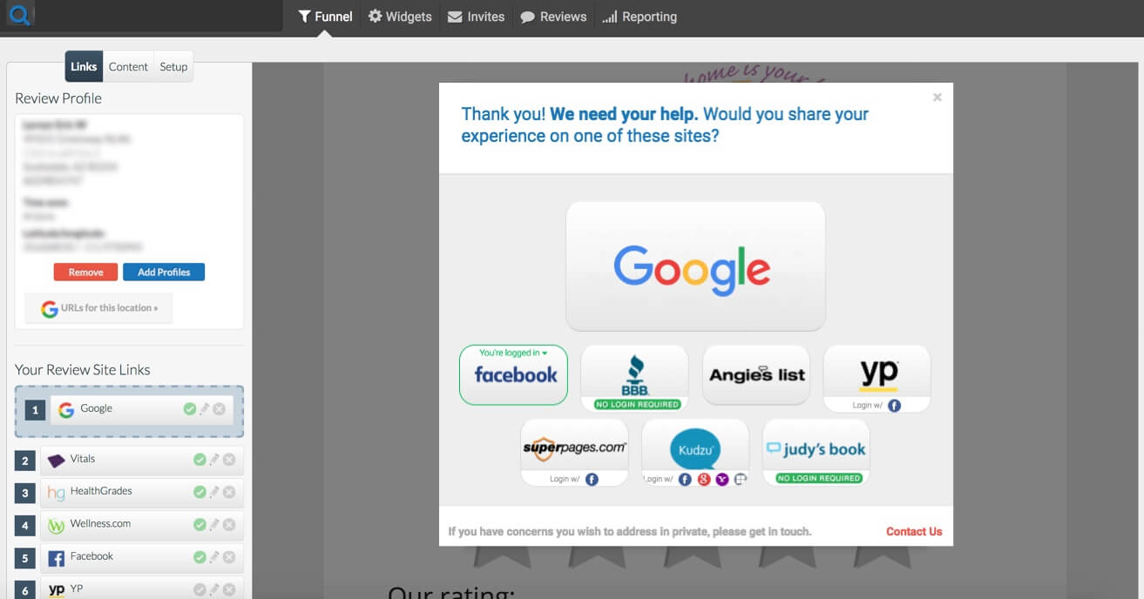Edit the Google link with the pencil icon
Image resolution: width=1144 pixels, height=599 pixels.
click(x=204, y=409)
